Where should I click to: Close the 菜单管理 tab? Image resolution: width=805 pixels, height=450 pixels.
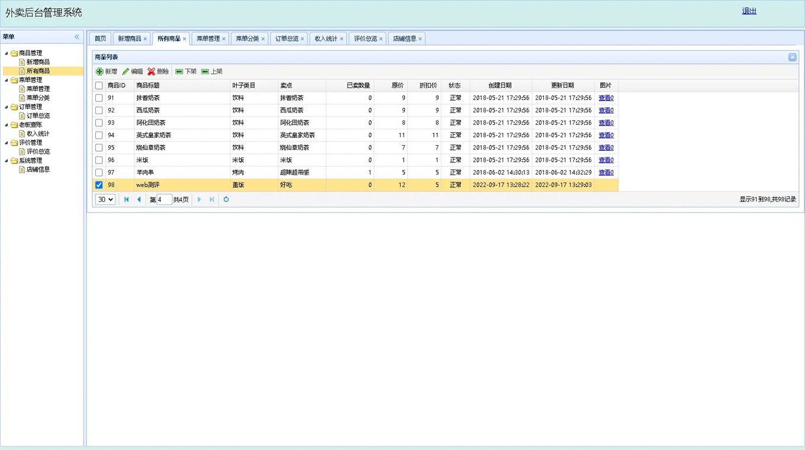click(224, 39)
